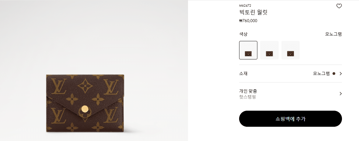Click the product title 빅토린 월릿
The height and width of the screenshot is (141, 359).
pos(253,12)
